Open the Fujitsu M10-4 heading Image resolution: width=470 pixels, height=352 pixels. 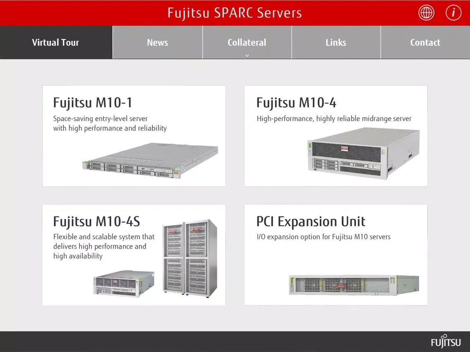tap(296, 102)
